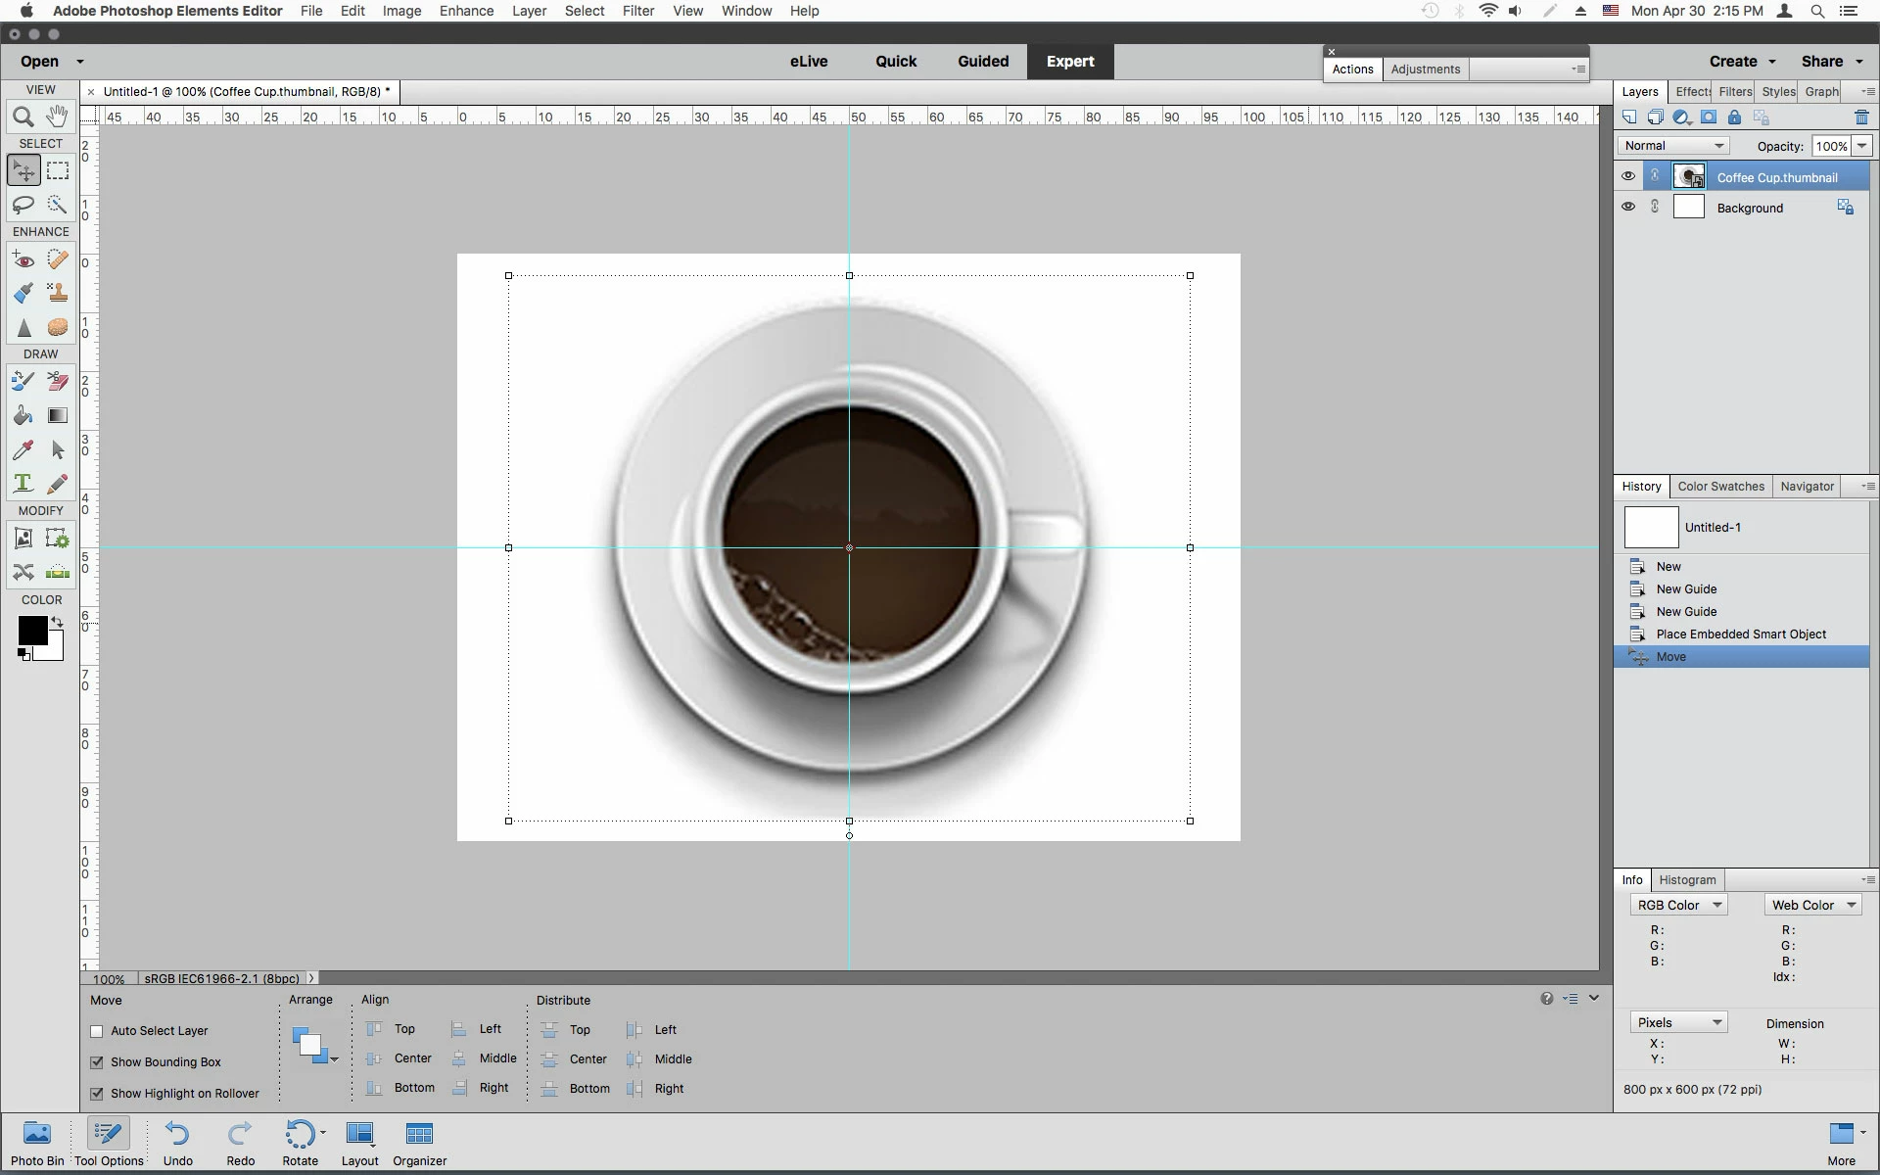The width and height of the screenshot is (1880, 1175).
Task: Open the Filter menu
Action: click(x=637, y=11)
